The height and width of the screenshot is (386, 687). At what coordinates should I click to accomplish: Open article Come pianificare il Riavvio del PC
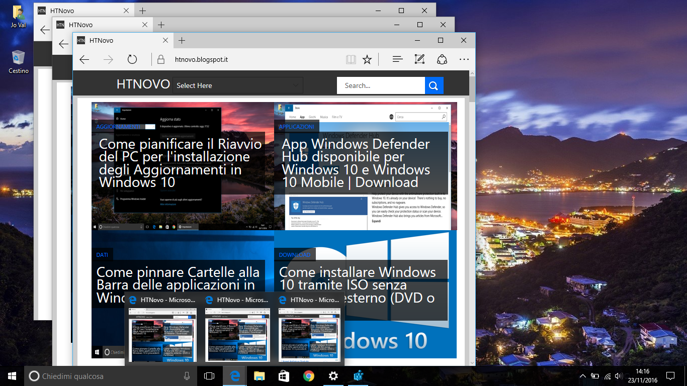pyautogui.click(x=181, y=163)
